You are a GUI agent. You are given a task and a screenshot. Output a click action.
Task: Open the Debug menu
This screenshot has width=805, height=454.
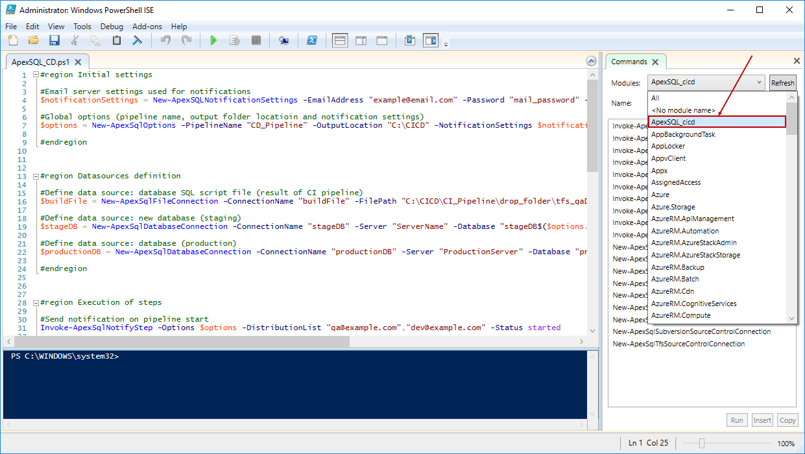tap(112, 27)
